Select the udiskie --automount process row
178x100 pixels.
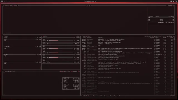(x=128, y=64)
